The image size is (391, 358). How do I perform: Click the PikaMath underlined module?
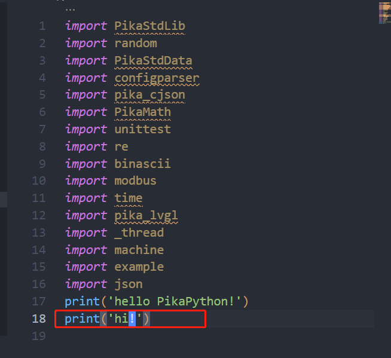pyautogui.click(x=143, y=112)
